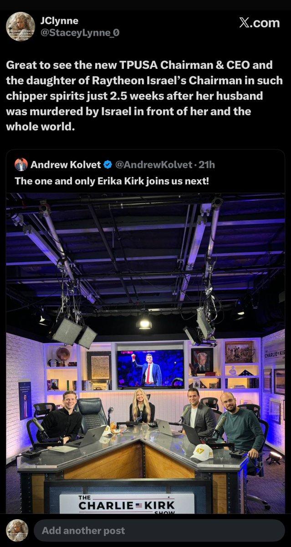Click the lit ceiling spotlight in photo
Image resolution: width=291 pixels, height=547 pixels.
[x=144, y=322]
